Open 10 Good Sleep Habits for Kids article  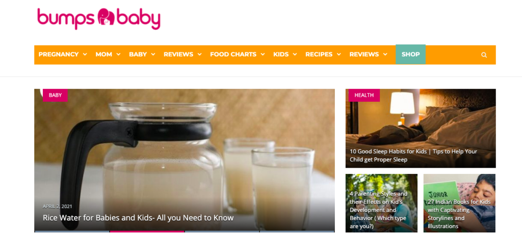(413, 156)
